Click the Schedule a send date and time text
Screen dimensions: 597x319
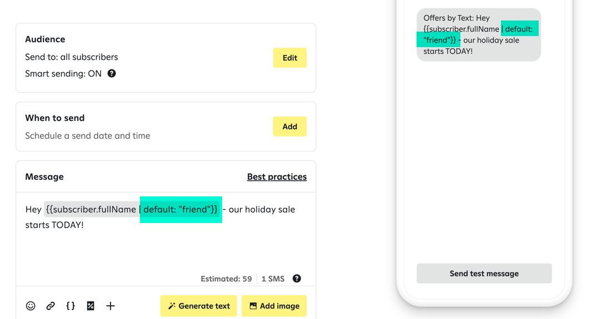click(x=87, y=135)
